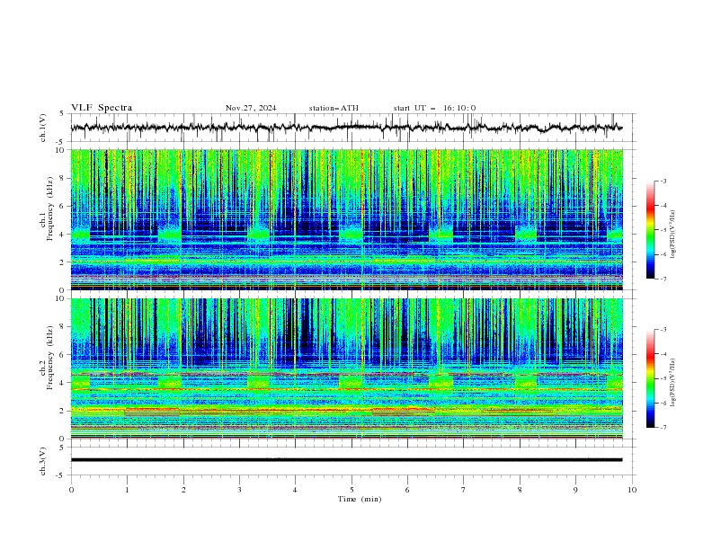The height and width of the screenshot is (550, 712).
Task: Click time axis tick label '8'
Action: tap(520, 490)
